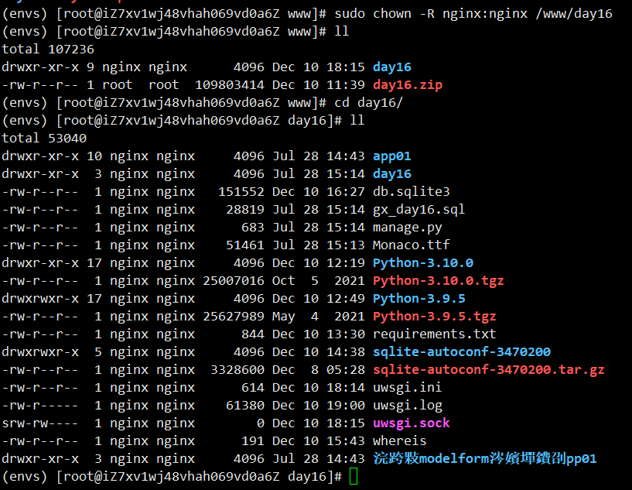Select the uwsgi.log filename
Screen dimensions: 632x490
408,406
